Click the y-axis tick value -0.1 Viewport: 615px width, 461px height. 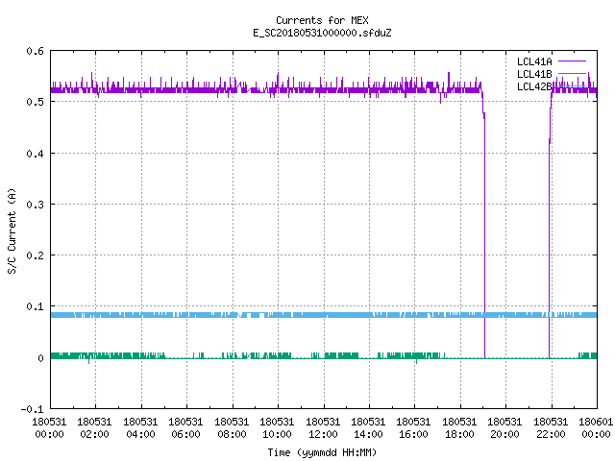[x=32, y=409]
